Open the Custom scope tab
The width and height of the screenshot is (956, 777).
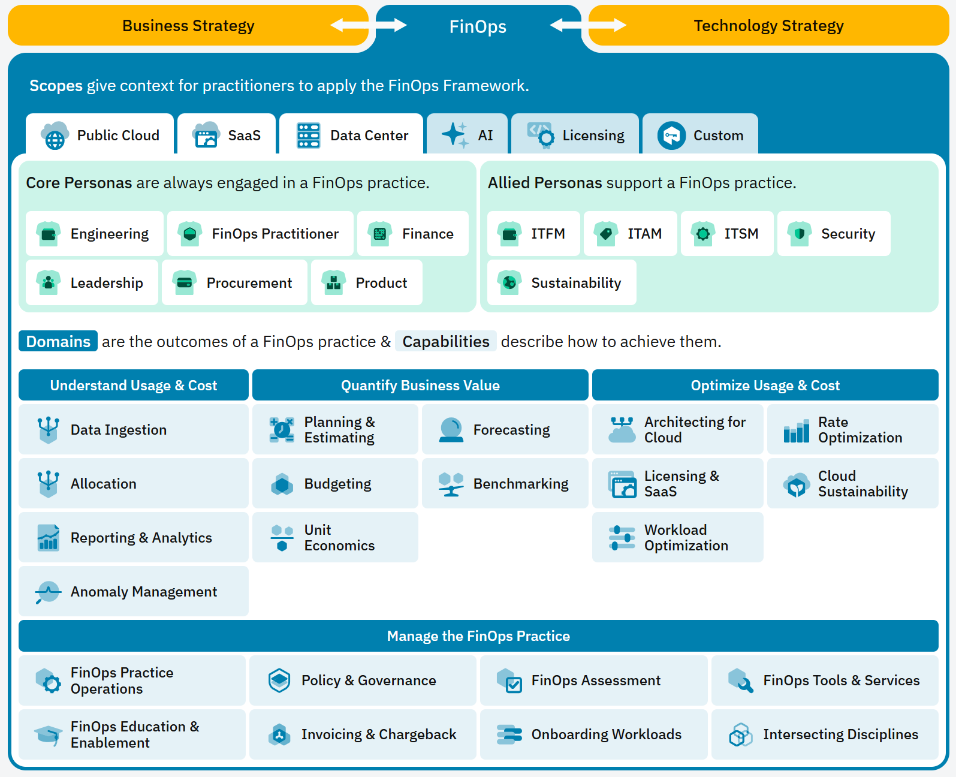point(700,135)
